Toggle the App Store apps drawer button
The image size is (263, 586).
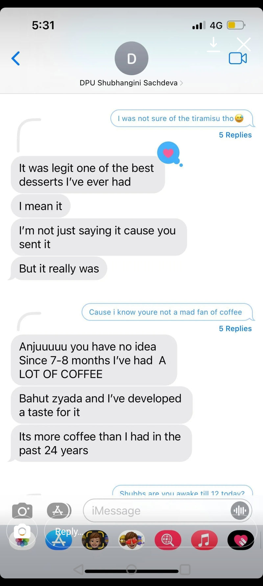(59, 511)
